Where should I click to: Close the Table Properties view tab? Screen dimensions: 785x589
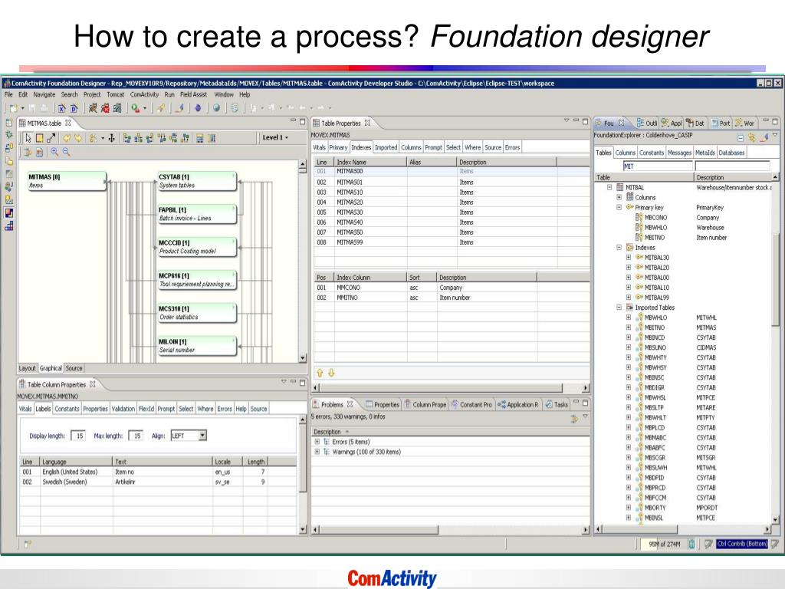pyautogui.click(x=367, y=123)
